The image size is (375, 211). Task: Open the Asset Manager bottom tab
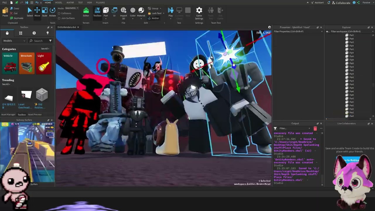tap(8, 115)
